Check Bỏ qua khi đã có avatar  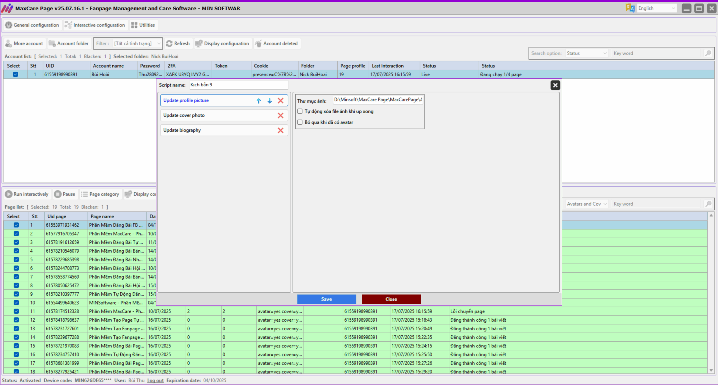point(300,122)
